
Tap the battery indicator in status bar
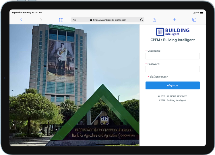(202, 13)
